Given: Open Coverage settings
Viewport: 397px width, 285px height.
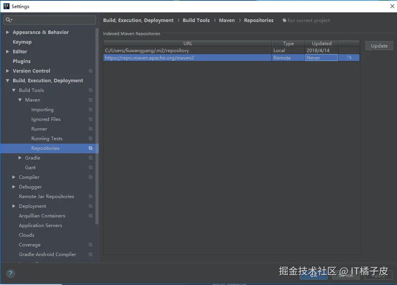Looking at the screenshot, I should coord(30,245).
